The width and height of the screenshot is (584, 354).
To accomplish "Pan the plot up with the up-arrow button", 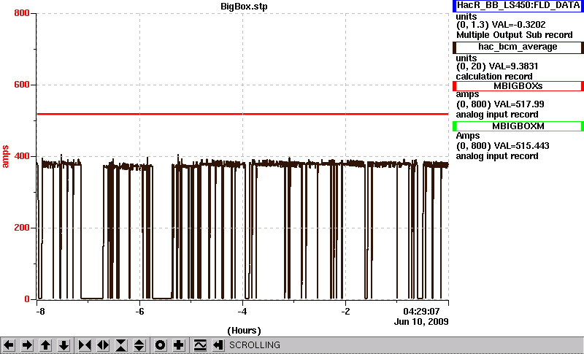I will [45, 345].
